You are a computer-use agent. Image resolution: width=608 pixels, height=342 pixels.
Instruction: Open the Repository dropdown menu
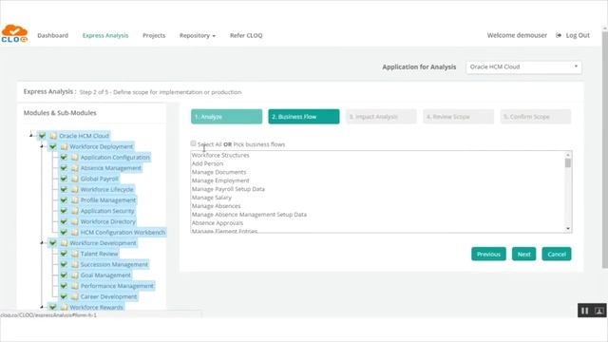click(x=197, y=36)
